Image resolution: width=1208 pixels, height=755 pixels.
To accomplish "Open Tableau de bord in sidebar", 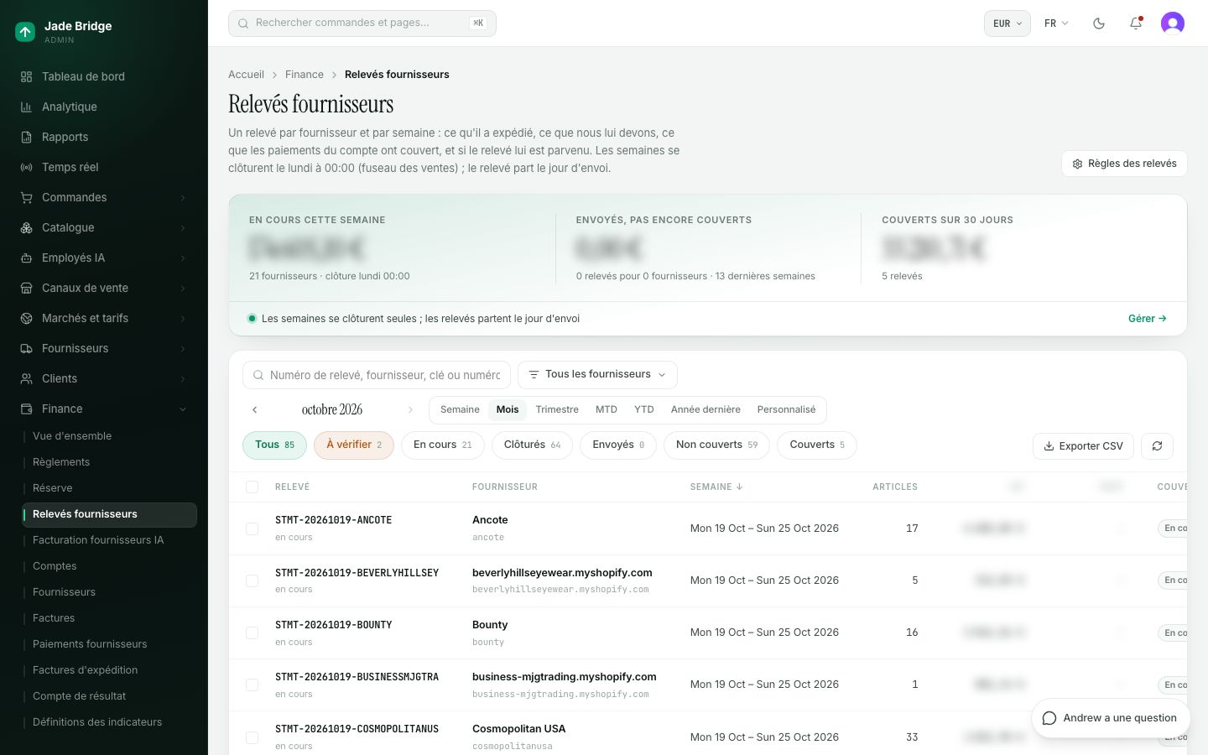I will click(104, 76).
